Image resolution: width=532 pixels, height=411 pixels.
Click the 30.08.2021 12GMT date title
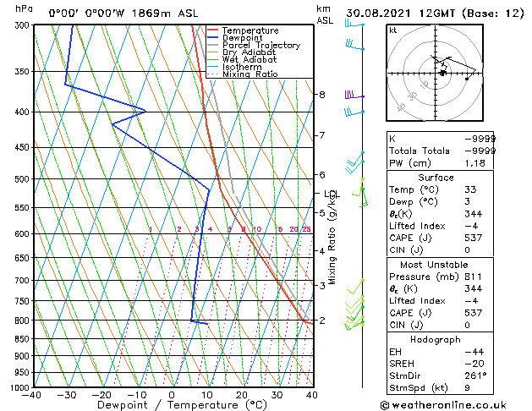tap(400, 14)
